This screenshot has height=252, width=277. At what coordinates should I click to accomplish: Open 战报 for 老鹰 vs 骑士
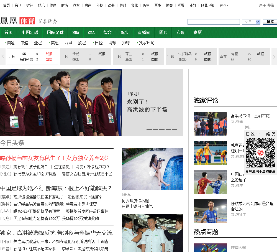click(261, 54)
